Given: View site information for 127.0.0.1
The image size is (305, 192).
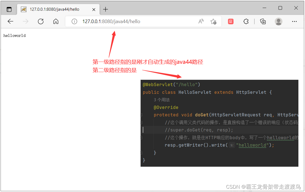Looking at the screenshot, I should tap(74, 21).
